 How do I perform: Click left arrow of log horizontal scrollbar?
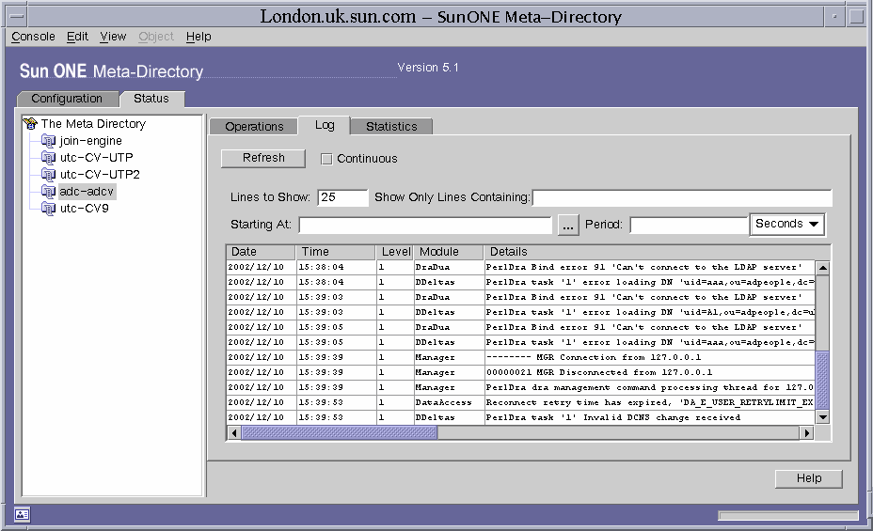pyautogui.click(x=234, y=432)
